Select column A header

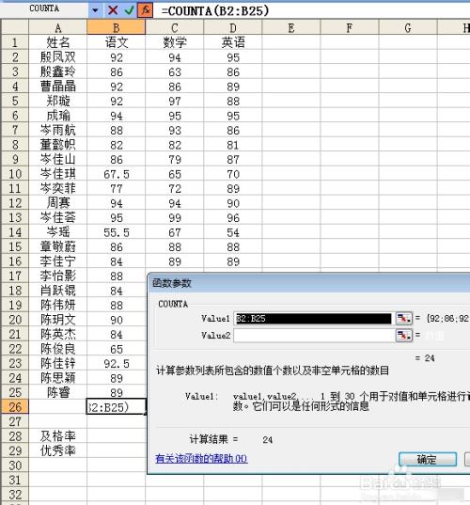pyautogui.click(x=58, y=27)
